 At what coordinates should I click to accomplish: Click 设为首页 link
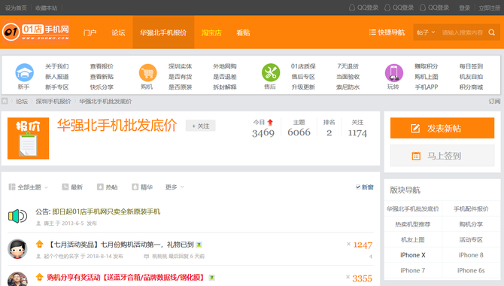pyautogui.click(x=16, y=8)
